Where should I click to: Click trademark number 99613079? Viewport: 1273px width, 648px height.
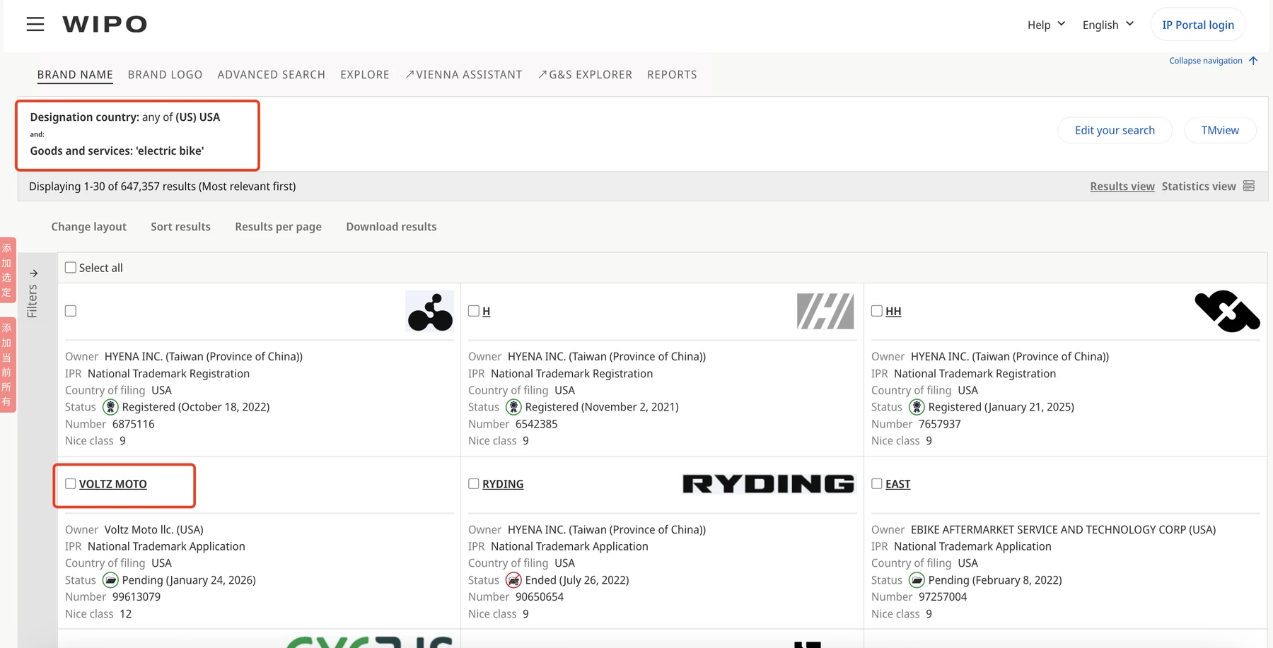tap(136, 597)
